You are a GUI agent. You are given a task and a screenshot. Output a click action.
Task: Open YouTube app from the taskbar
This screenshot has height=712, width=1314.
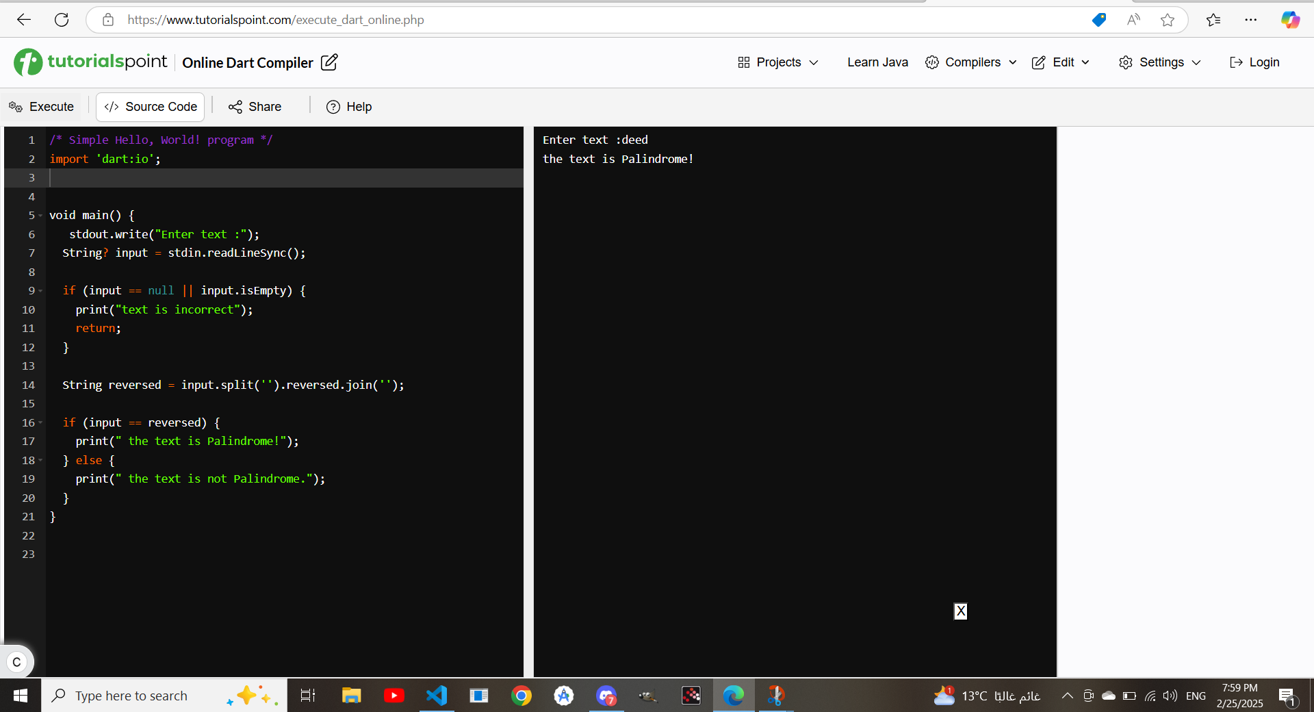point(394,696)
